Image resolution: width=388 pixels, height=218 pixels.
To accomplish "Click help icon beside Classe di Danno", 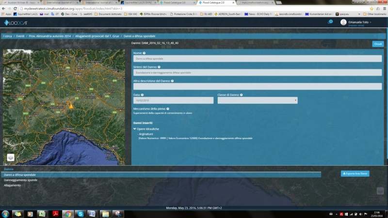I will 242,95.
